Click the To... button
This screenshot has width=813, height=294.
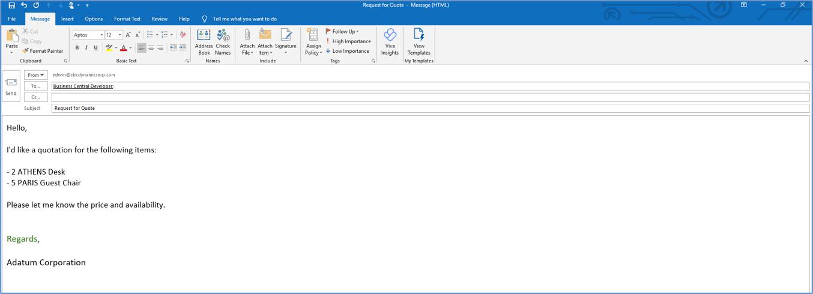coord(35,86)
